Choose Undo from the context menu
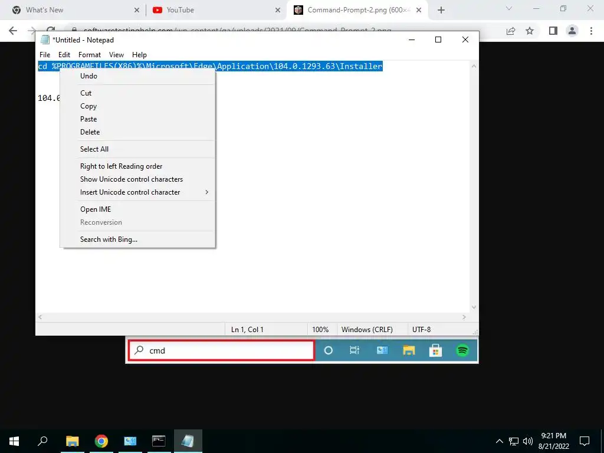This screenshot has height=453, width=604. coord(138,76)
